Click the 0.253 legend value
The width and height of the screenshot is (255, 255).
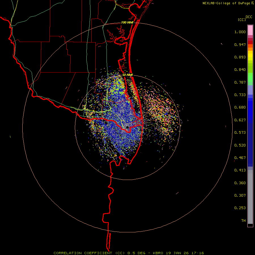240,208
